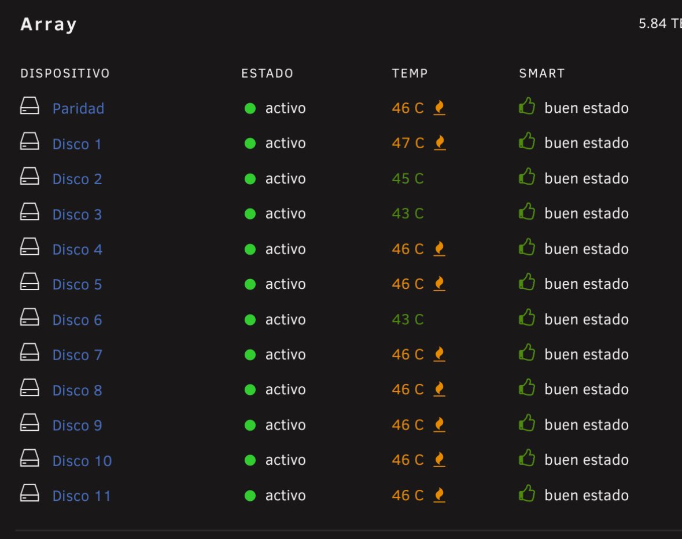Click the TEMP column header
Image resolution: width=682 pixels, height=539 pixels.
(x=410, y=73)
